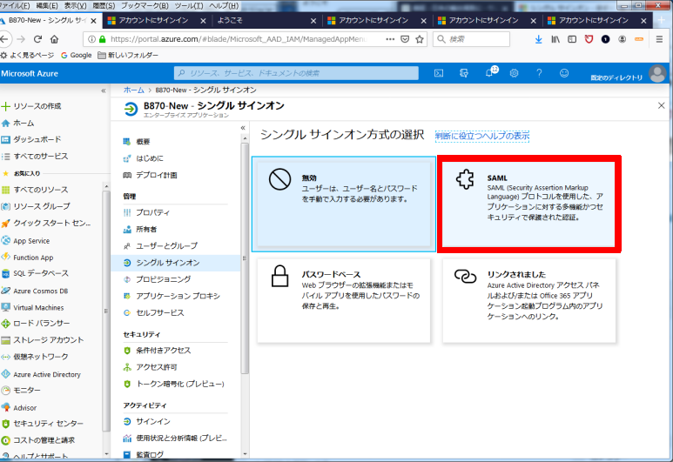Open feedback smiley icon

pos(564,73)
